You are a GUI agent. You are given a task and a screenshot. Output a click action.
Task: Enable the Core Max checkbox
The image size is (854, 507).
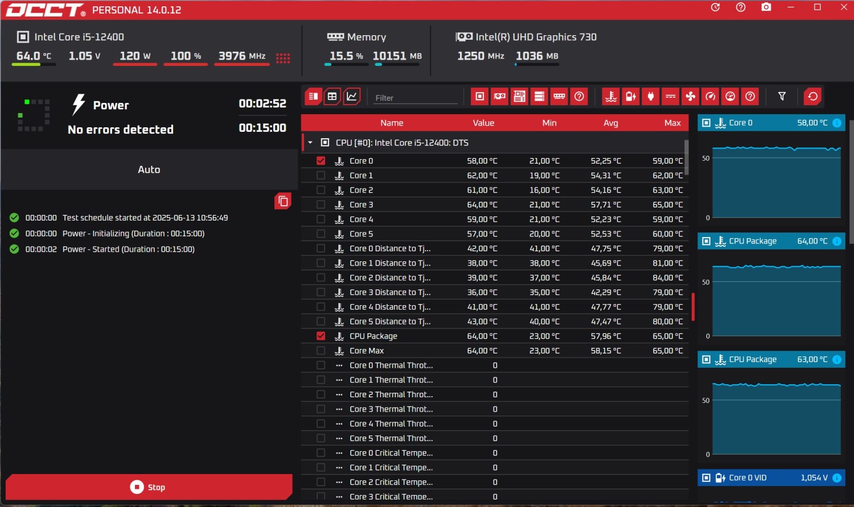pos(321,351)
